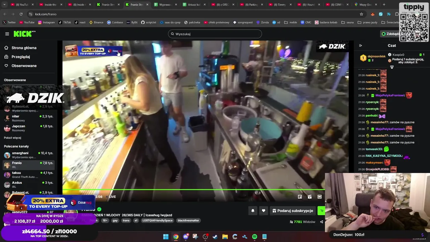The image size is (430, 242).
Task: Follow Franio with the heart button
Action: click(263, 211)
